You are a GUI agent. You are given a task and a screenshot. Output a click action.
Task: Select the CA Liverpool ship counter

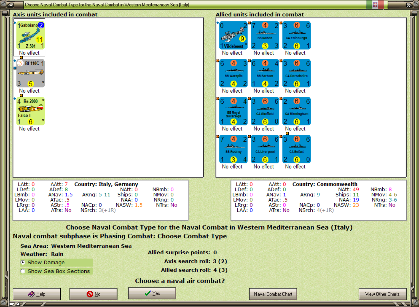pos(265,149)
